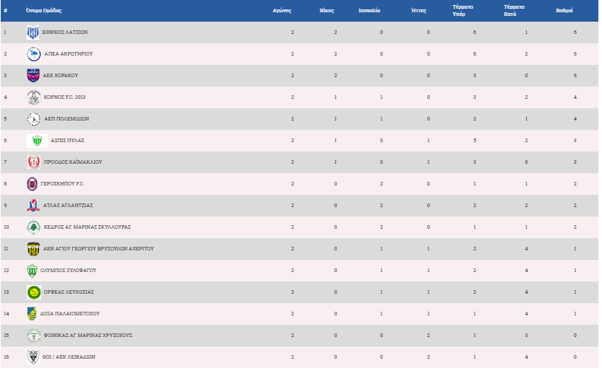Open the ΑΤΛΑΣ ΑΓΛΑΝΤΖΙΑΣ team name
602x376 pixels.
68,206
